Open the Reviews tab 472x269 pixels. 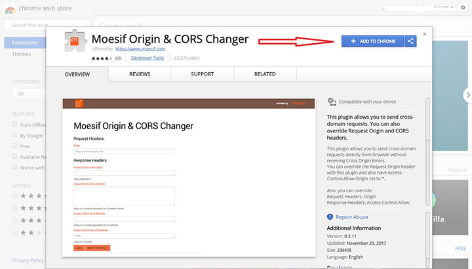click(x=140, y=74)
